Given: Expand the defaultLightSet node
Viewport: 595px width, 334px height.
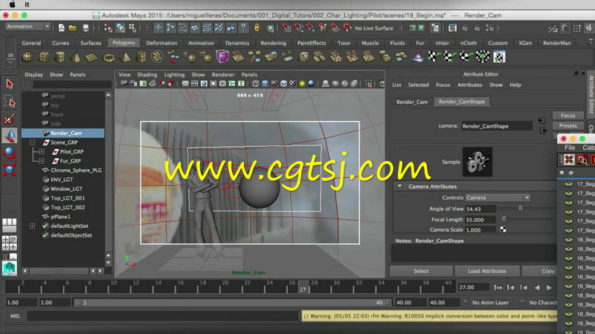Looking at the screenshot, I should point(32,226).
